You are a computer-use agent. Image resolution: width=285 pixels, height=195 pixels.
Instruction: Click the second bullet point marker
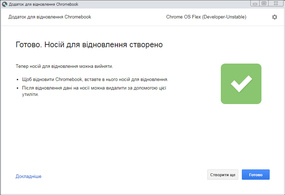coord(18,88)
